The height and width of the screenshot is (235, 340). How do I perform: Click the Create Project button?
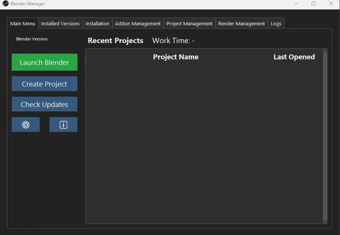coord(44,83)
